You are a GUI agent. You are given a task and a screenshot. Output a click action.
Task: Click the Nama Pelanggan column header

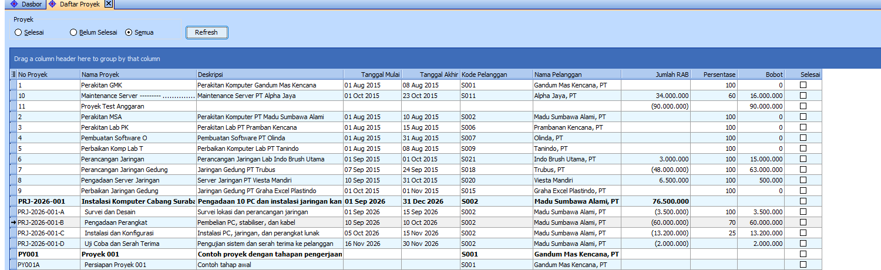pyautogui.click(x=577, y=75)
